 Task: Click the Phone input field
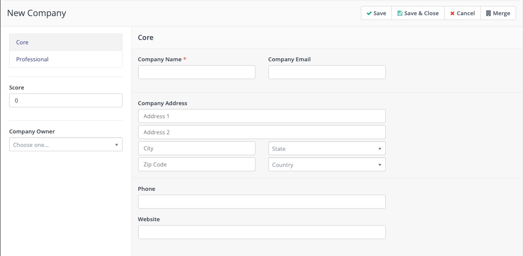261,201
